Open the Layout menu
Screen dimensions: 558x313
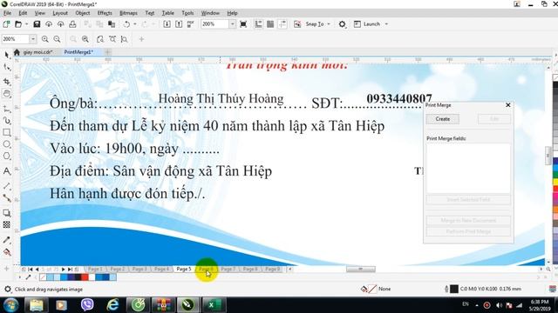[60, 13]
